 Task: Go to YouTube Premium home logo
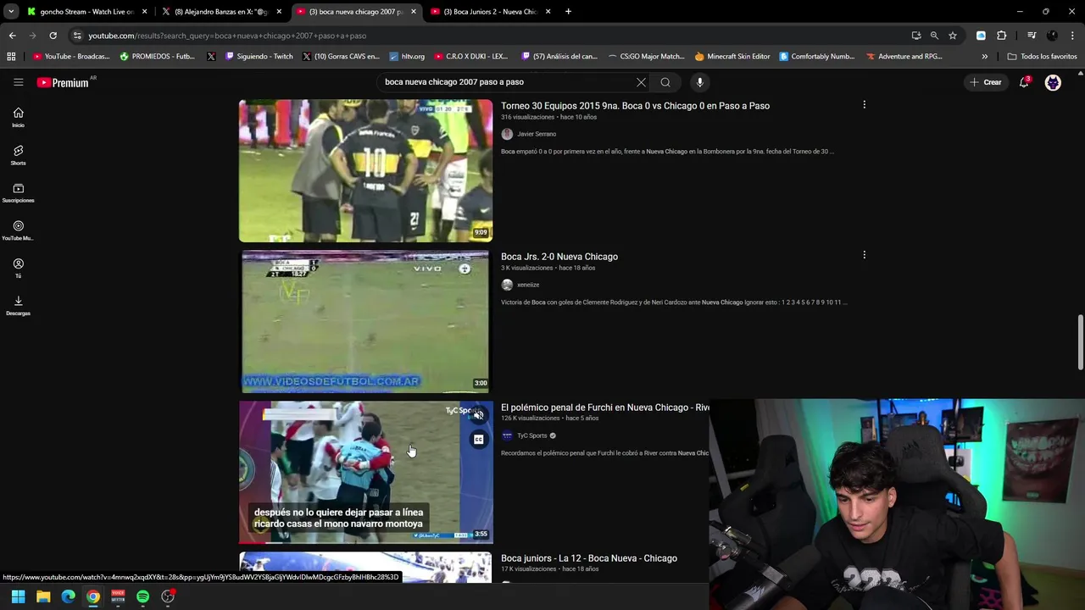click(x=63, y=82)
